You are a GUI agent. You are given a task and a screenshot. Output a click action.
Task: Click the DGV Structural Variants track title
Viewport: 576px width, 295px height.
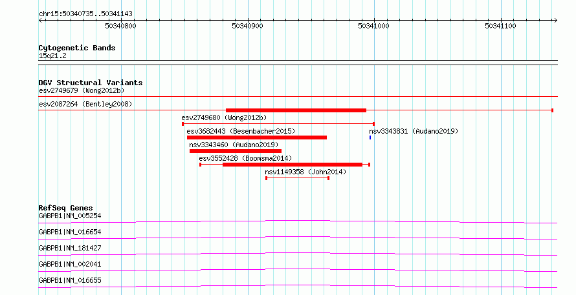click(91, 83)
